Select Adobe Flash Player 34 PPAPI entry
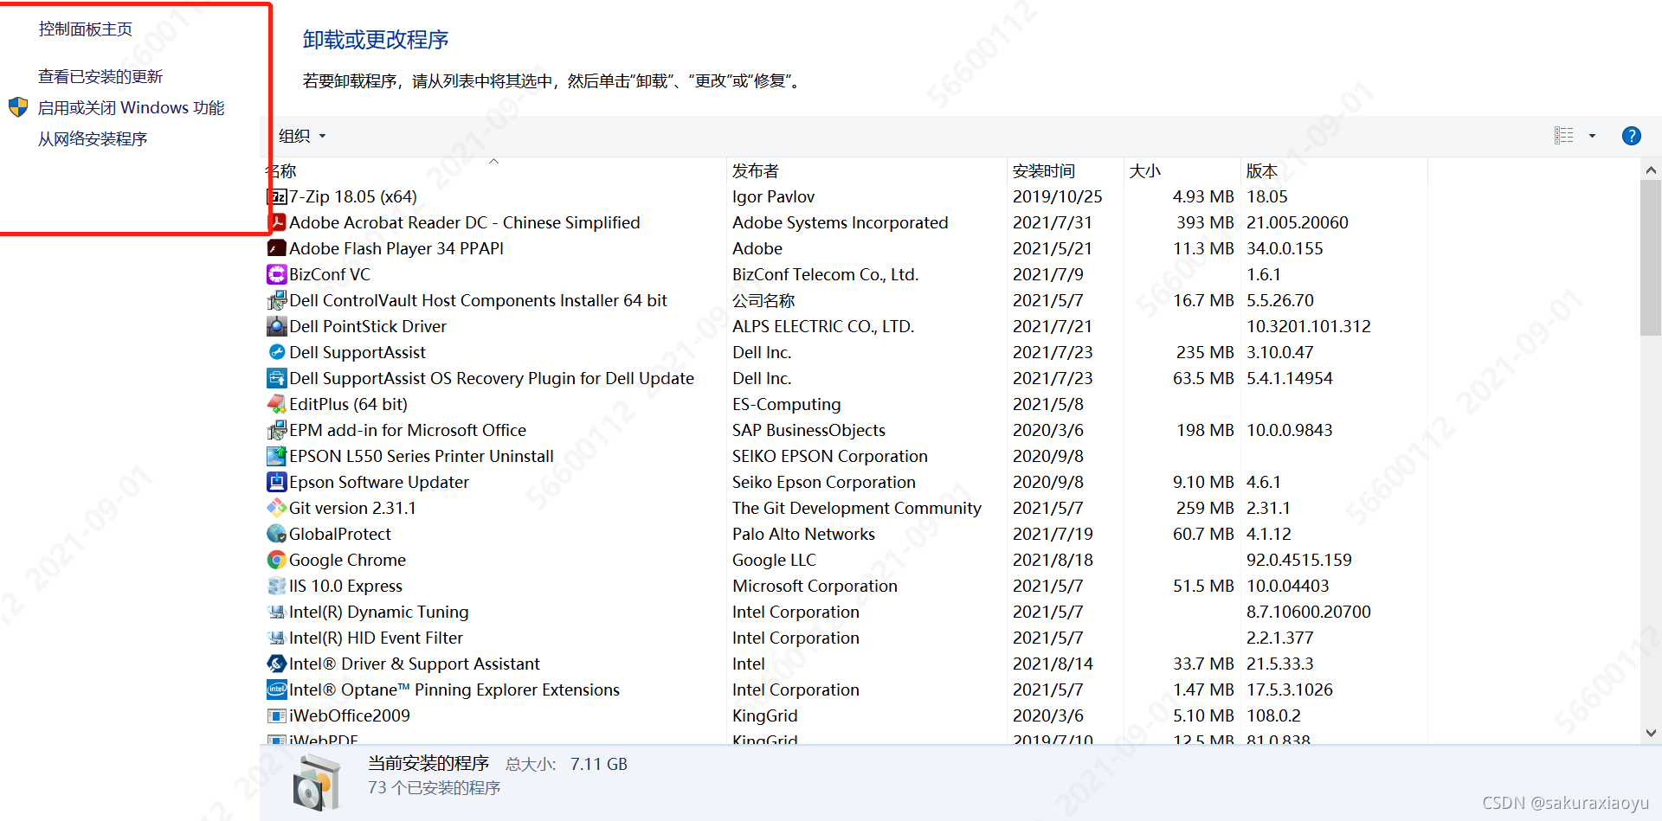This screenshot has height=821, width=1662. pyautogui.click(x=396, y=249)
